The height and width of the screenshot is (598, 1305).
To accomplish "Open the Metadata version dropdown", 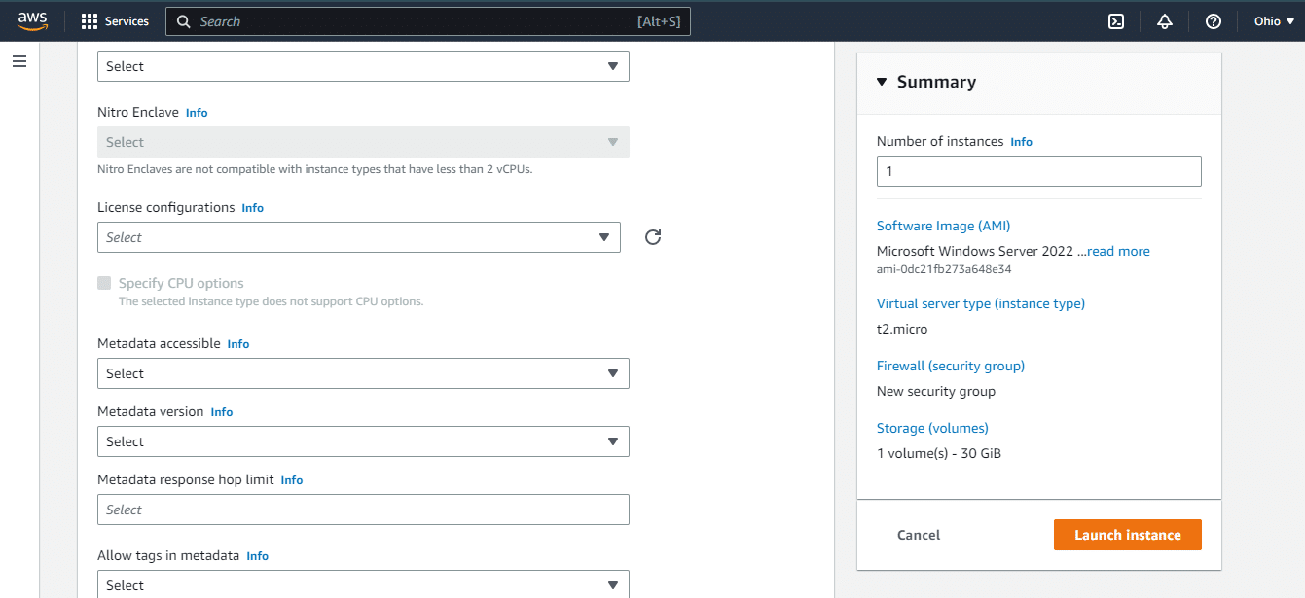I will [363, 440].
